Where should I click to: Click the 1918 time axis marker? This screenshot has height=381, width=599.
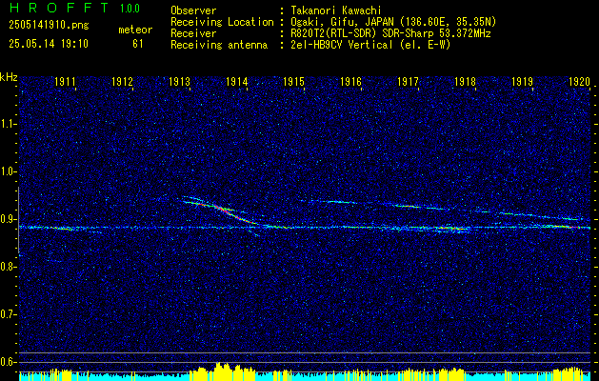[466, 81]
